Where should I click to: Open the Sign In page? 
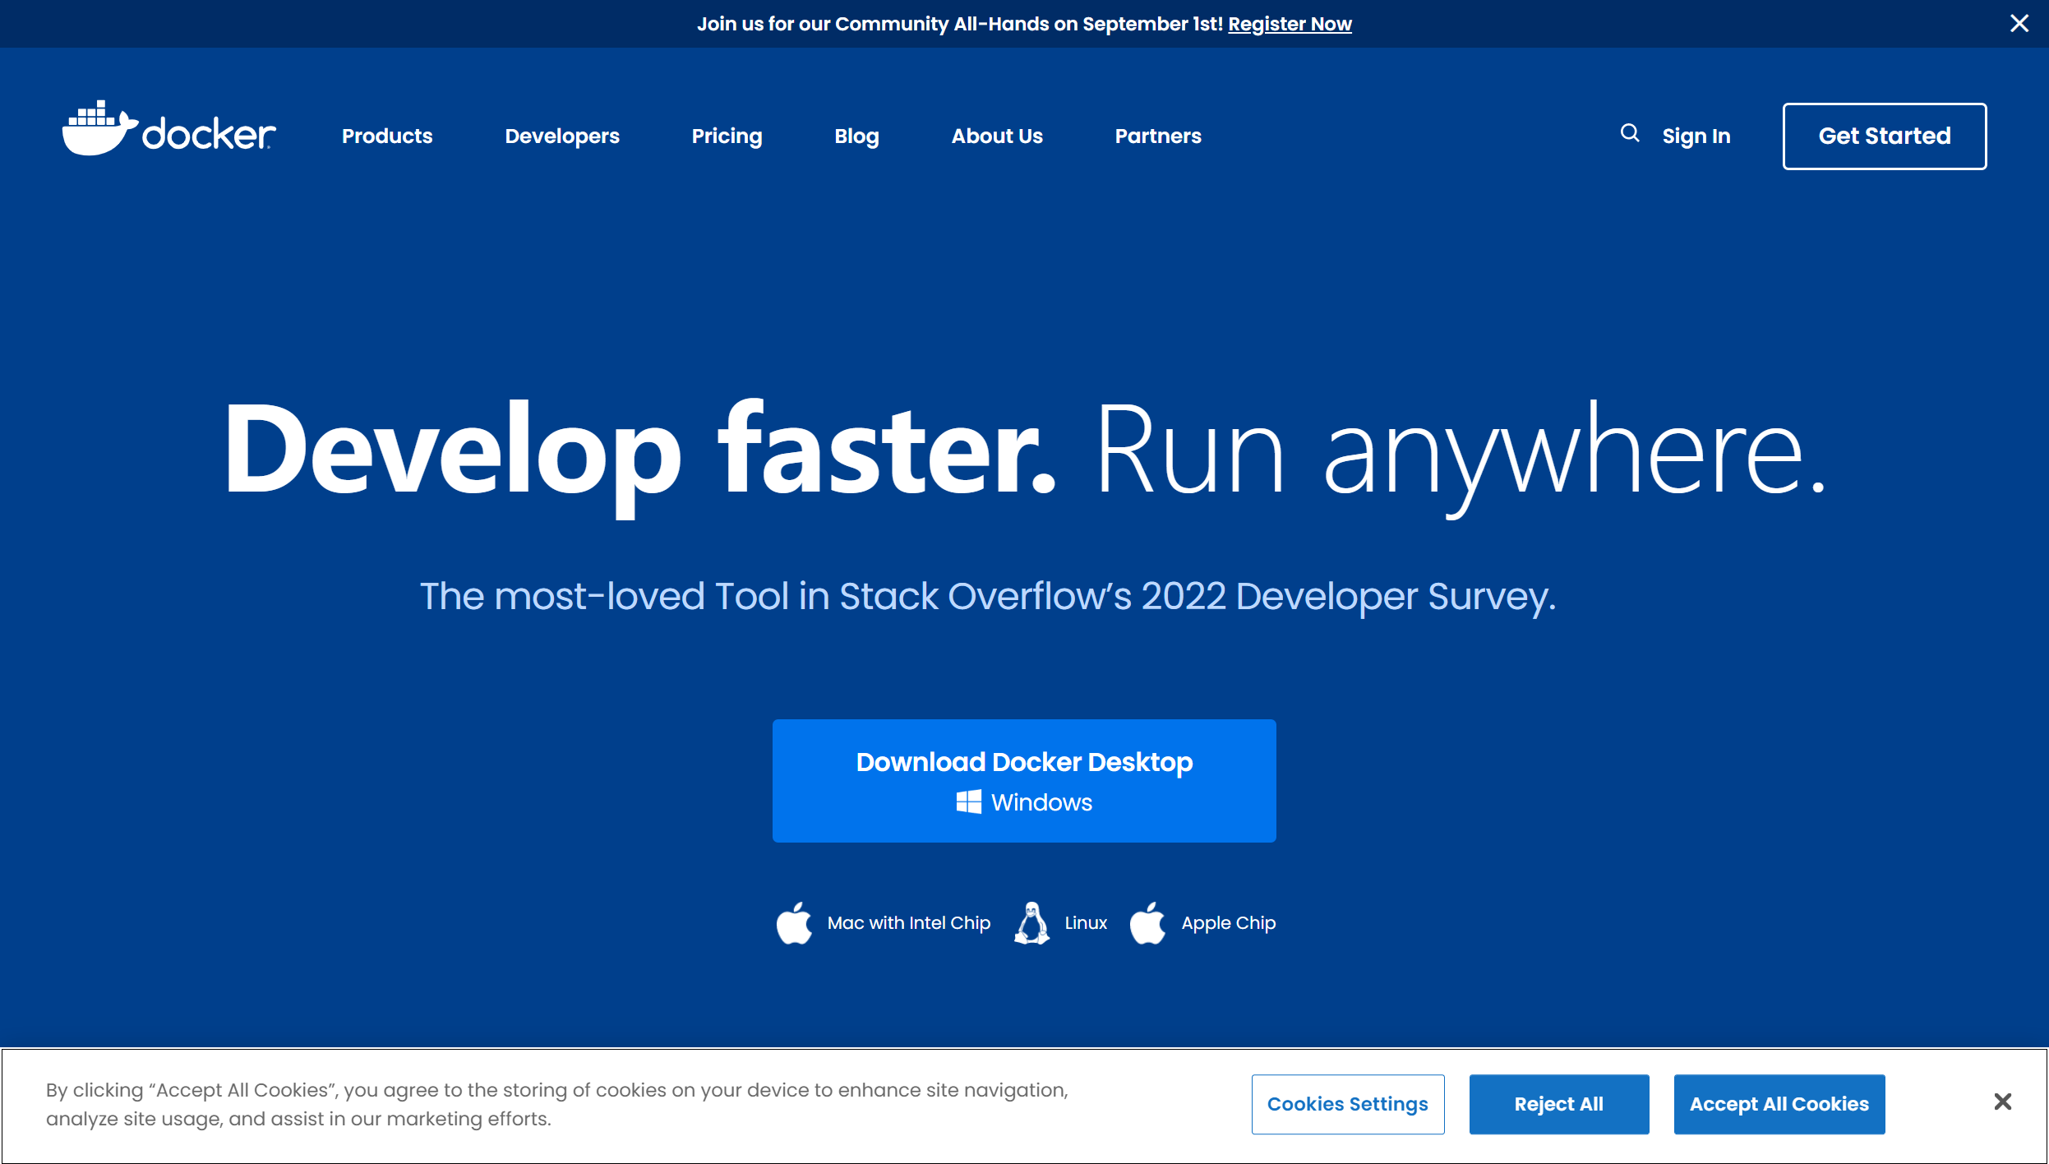coord(1696,136)
